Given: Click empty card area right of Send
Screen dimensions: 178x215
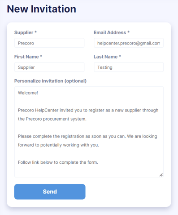Looking at the screenshot, I should coord(127,192).
